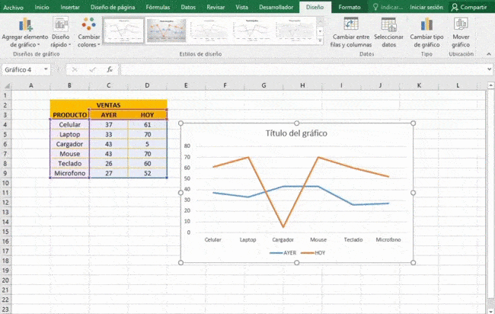Open Diseño rápido layouts
This screenshot has height=314, width=495.
coord(61,32)
